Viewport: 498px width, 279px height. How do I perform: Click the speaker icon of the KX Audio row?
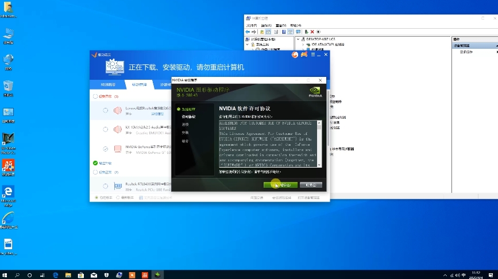pos(118,130)
